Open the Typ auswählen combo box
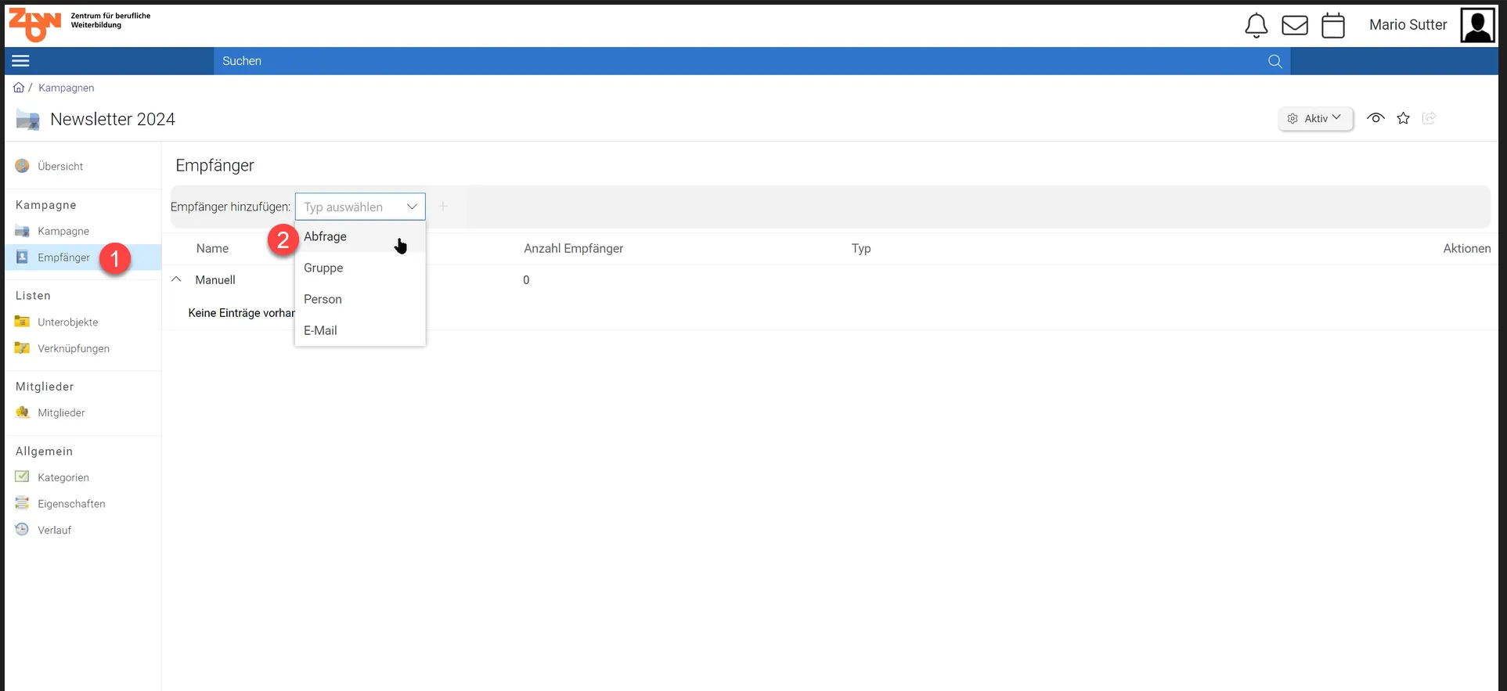This screenshot has width=1507, height=691. point(360,207)
